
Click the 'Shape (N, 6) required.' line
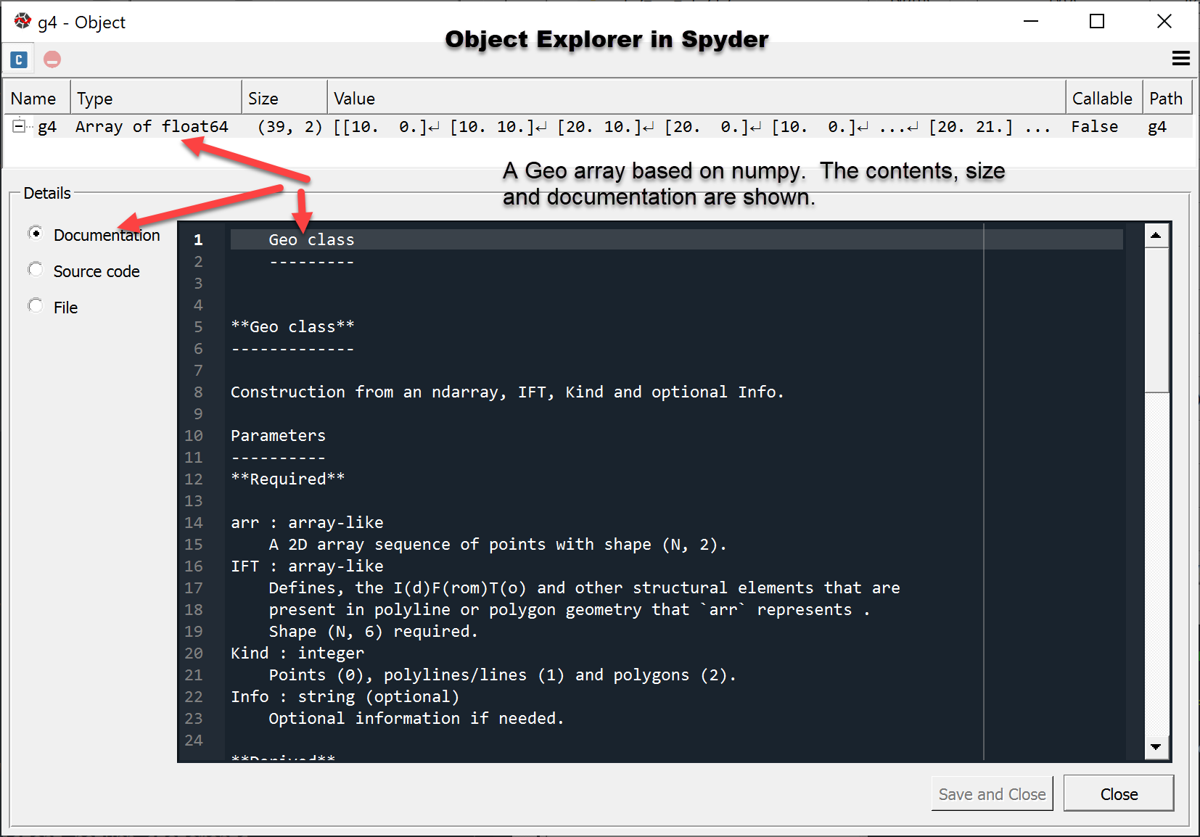tap(373, 631)
